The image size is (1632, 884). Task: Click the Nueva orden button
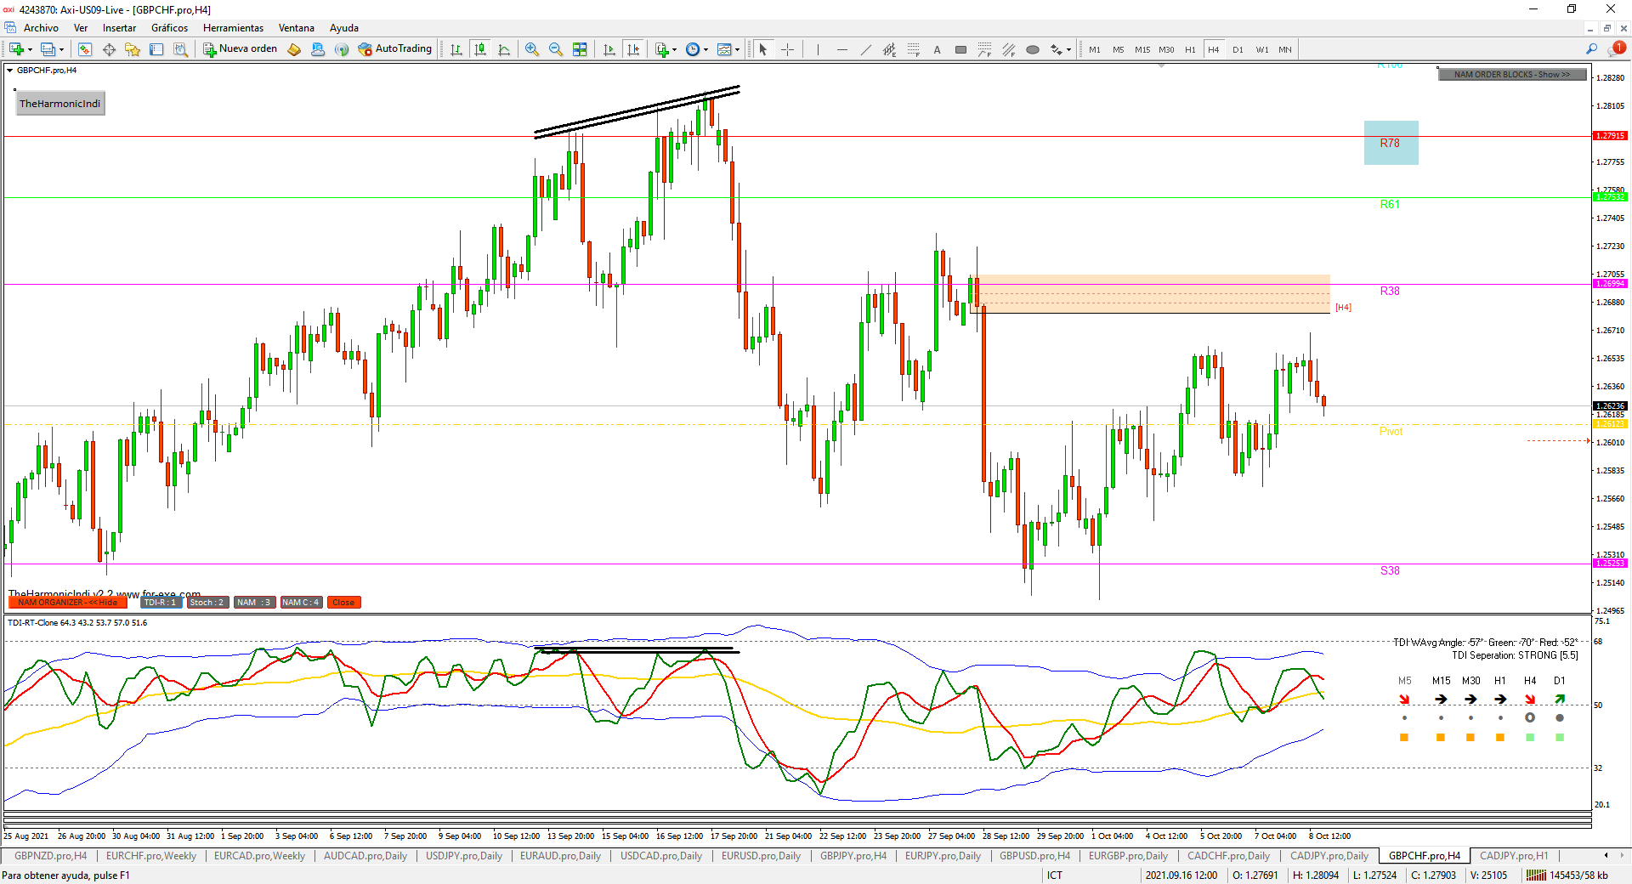tap(241, 49)
